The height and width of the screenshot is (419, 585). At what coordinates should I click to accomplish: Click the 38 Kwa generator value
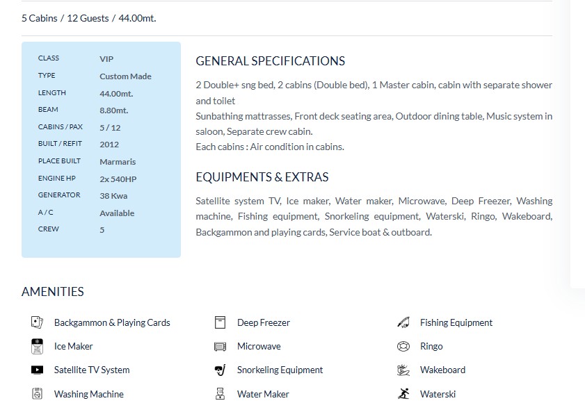(x=113, y=196)
